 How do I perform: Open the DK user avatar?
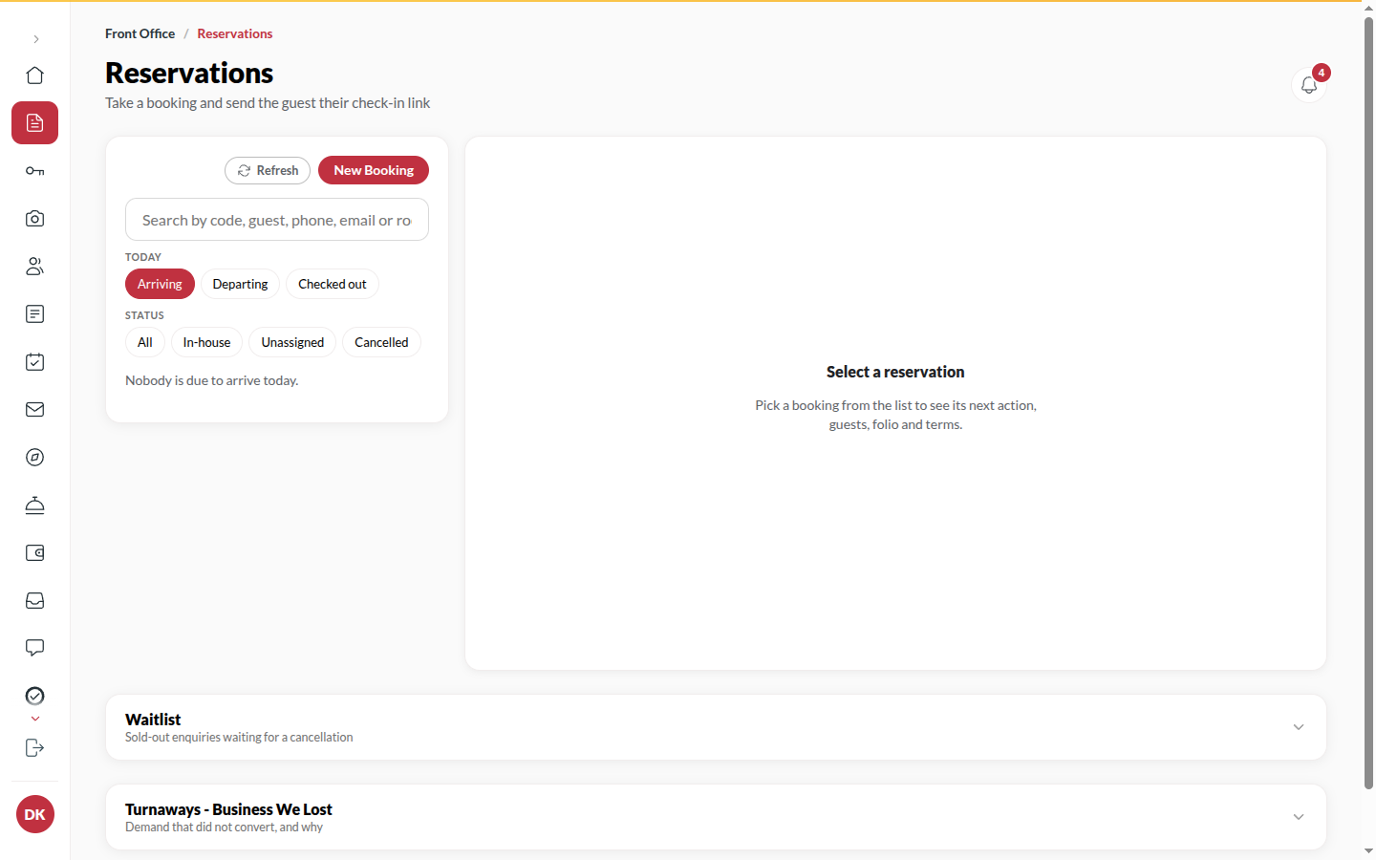pos(35,814)
